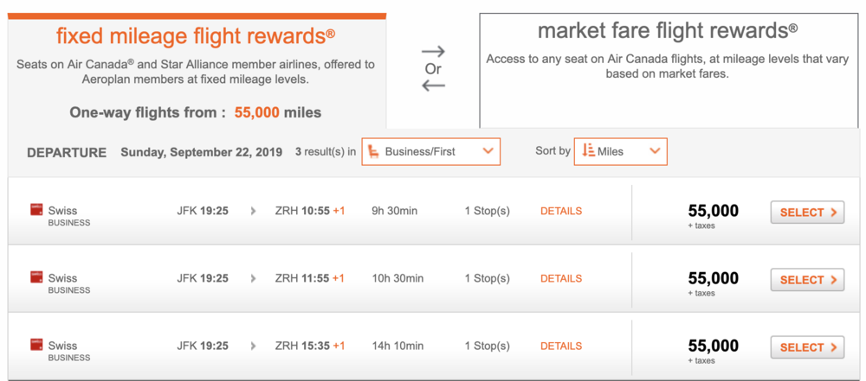View details of the 9h 30min flight
This screenshot has width=866, height=381.
tap(561, 211)
